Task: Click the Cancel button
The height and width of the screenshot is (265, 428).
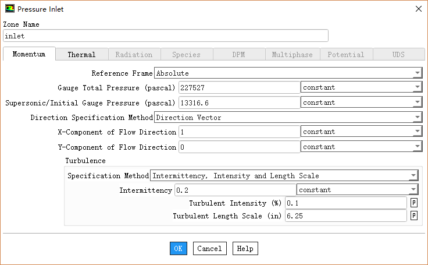Action: click(x=209, y=249)
